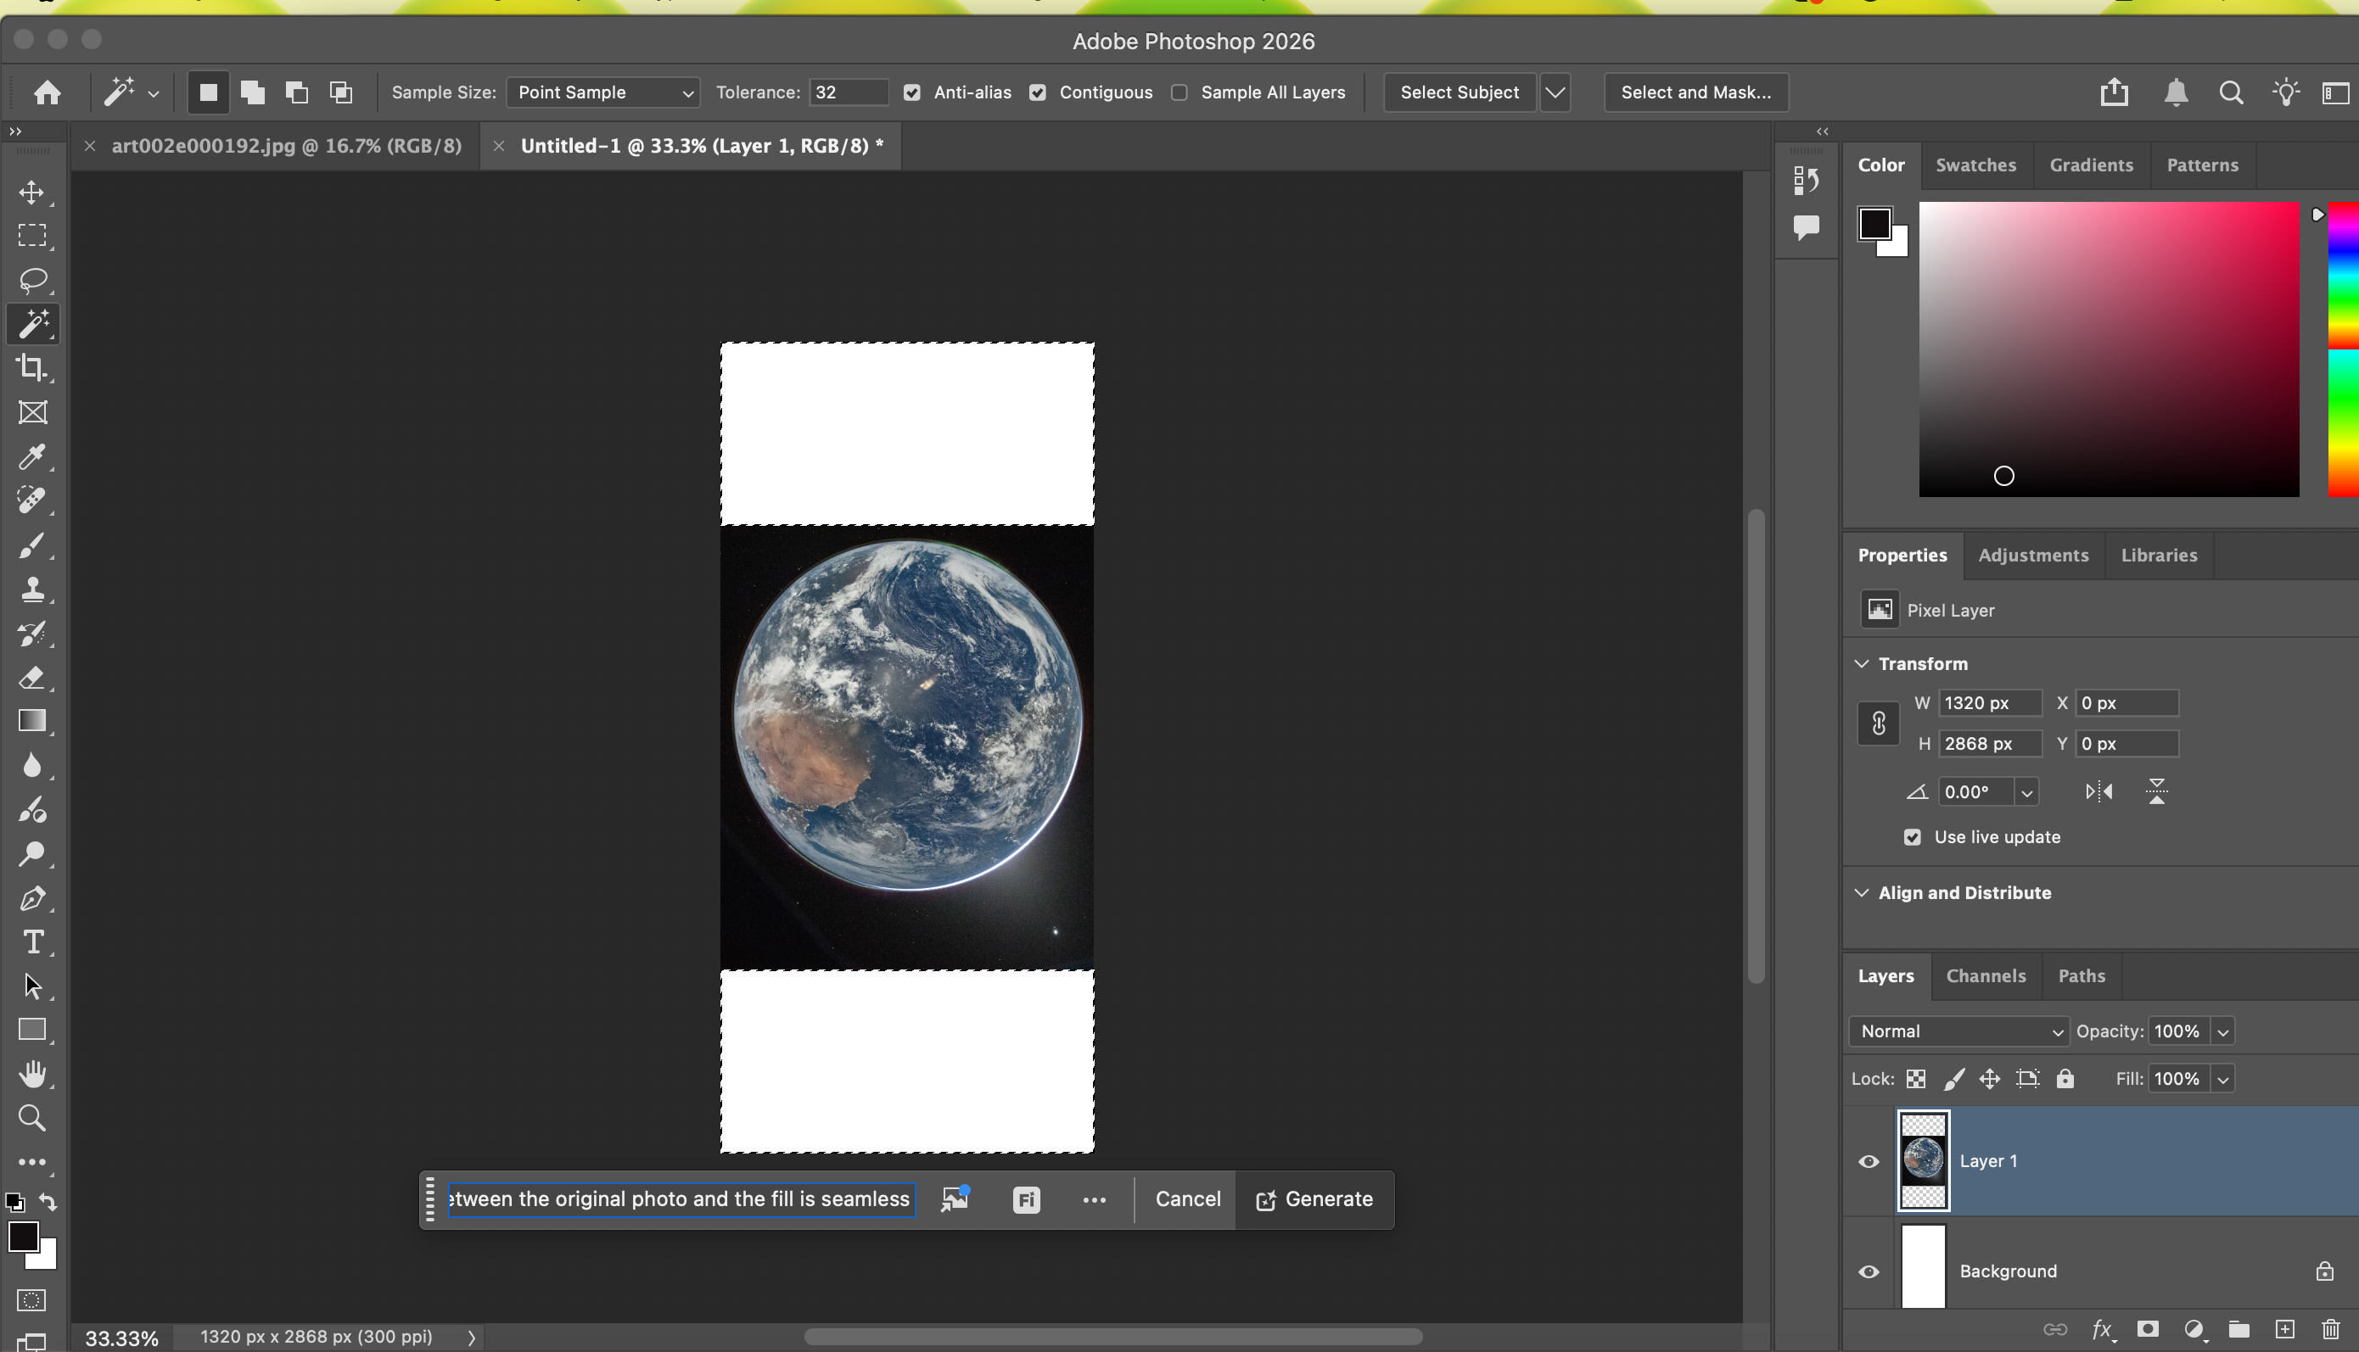Hide the Background layer
This screenshot has height=1352, width=2359.
coord(1869,1271)
